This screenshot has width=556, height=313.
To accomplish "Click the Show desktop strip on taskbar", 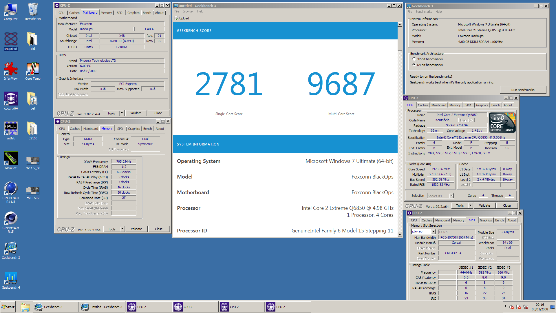I will 553,307.
